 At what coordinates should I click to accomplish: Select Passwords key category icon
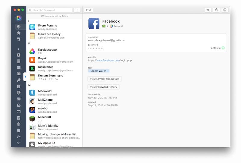point(19,80)
